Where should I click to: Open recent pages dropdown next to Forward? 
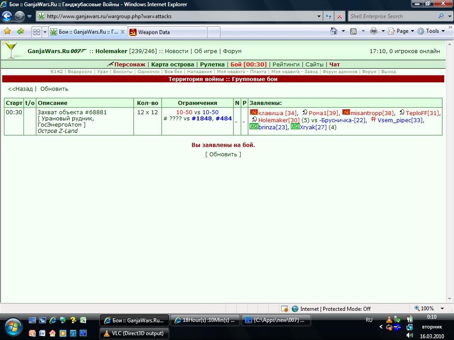[29, 17]
